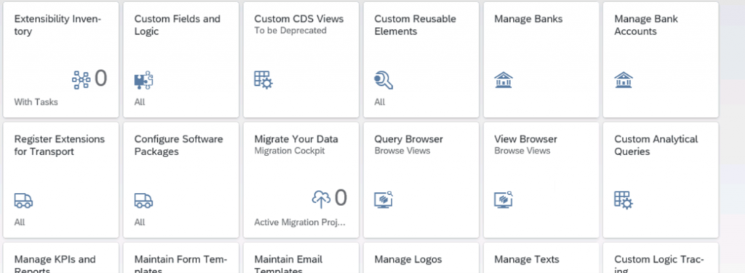
Task: Click the truck icon on Register Extensions for Transport
Action: pos(23,200)
